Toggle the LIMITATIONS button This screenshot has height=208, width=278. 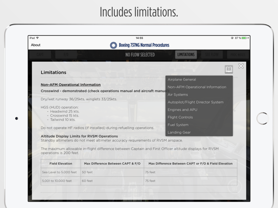186,54
